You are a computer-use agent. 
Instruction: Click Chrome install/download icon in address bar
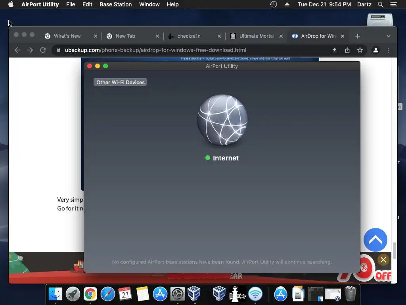335,50
